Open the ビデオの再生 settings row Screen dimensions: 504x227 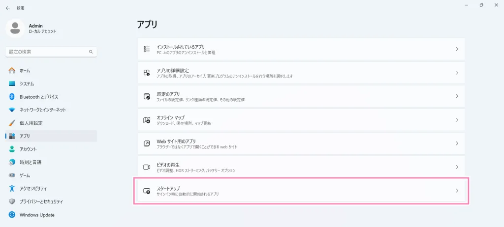(x=300, y=167)
